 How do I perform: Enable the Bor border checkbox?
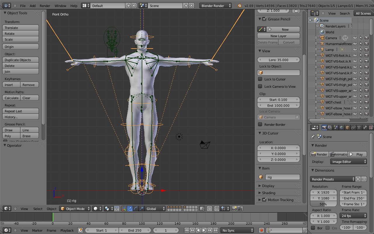click(x=313, y=228)
